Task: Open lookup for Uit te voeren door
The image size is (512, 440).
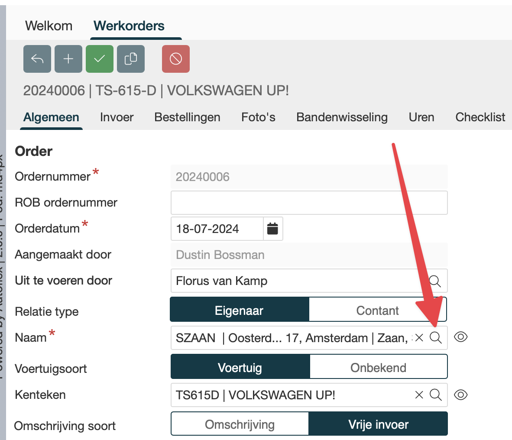Action: coord(435,281)
